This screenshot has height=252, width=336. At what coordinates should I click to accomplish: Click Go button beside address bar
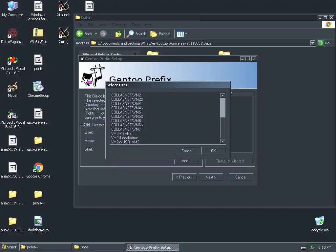click(x=324, y=43)
